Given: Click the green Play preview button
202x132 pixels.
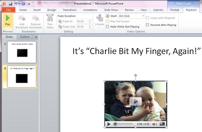Looking at the screenshot, I should tap(8, 21).
